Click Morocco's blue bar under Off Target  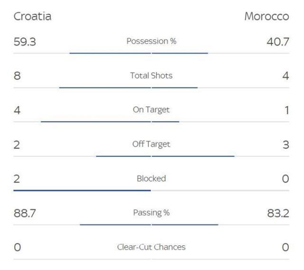tap(193, 156)
